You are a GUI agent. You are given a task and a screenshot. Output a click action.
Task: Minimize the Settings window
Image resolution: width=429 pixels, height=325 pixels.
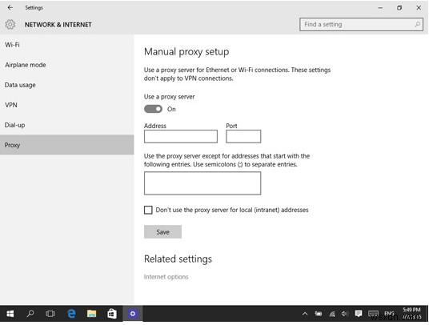(x=380, y=8)
